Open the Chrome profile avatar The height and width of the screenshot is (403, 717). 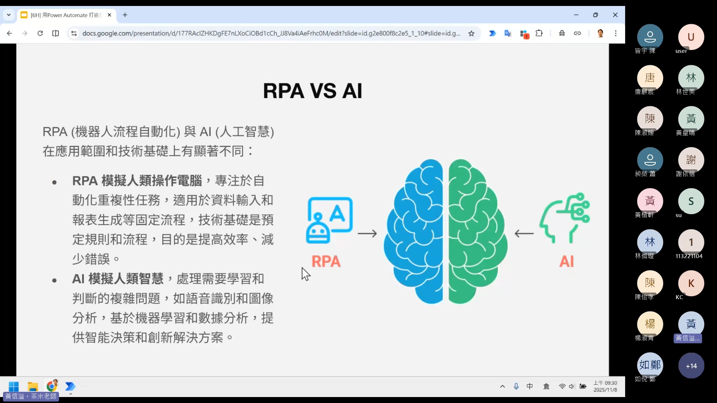click(600, 33)
